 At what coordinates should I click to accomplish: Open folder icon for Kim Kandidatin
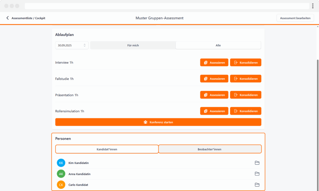257,163
